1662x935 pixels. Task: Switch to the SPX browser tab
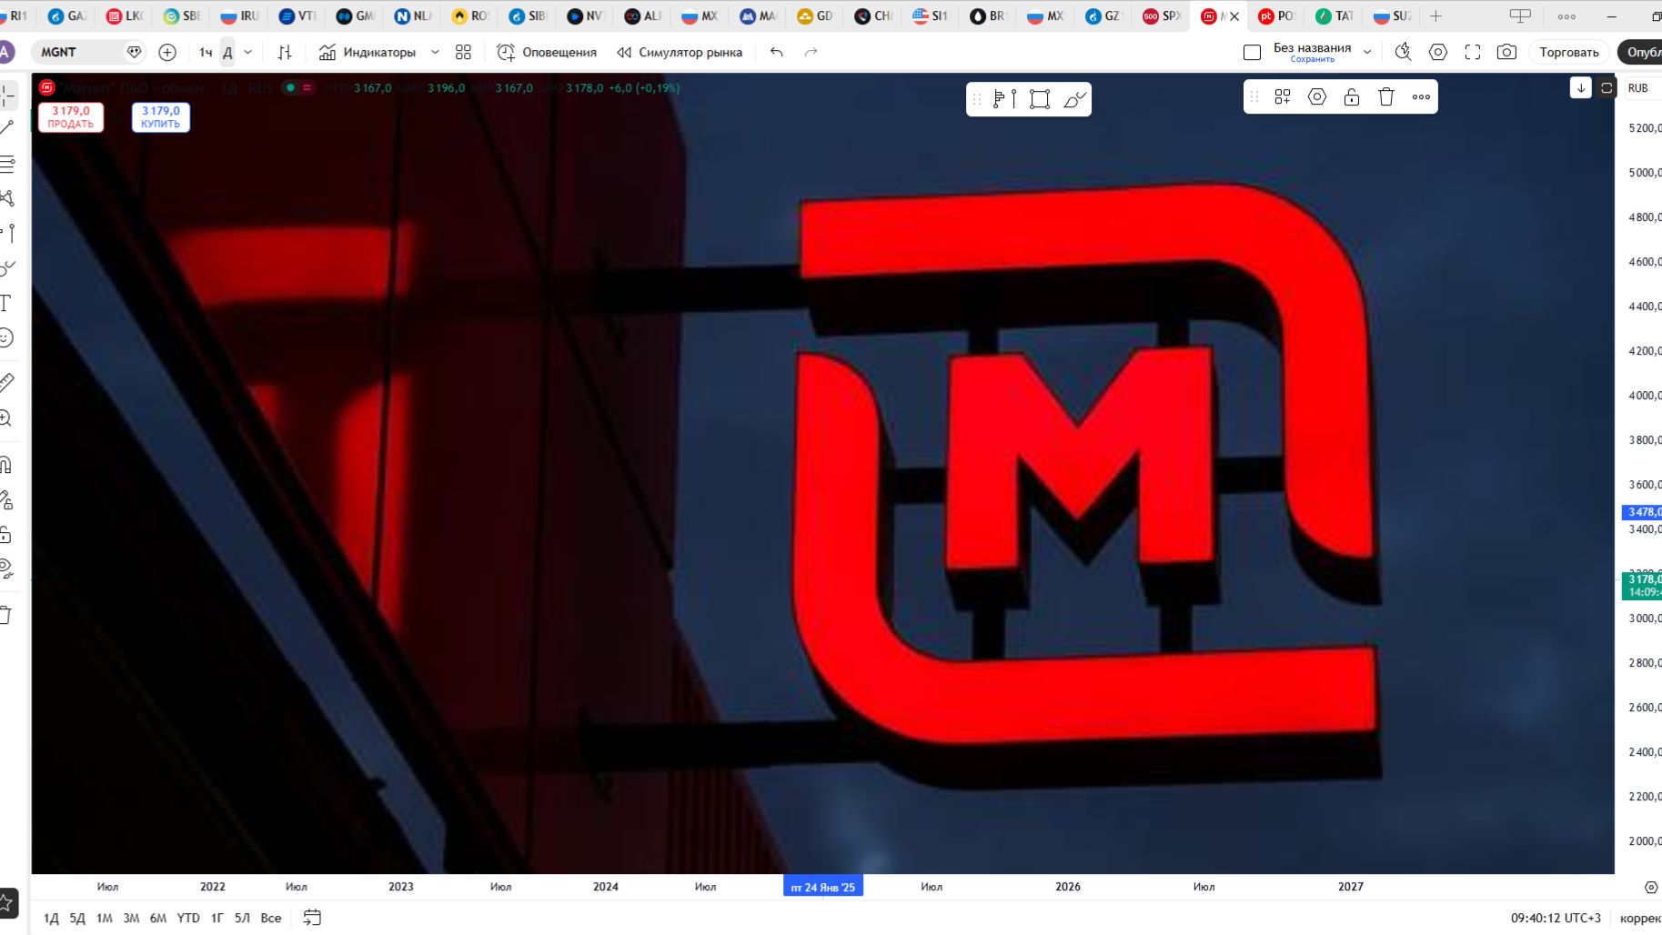click(1162, 15)
